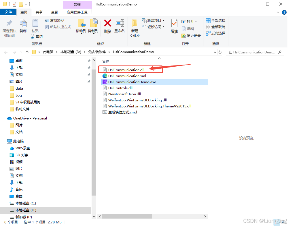Open the File (文件) menu

pyautogui.click(x=8, y=12)
